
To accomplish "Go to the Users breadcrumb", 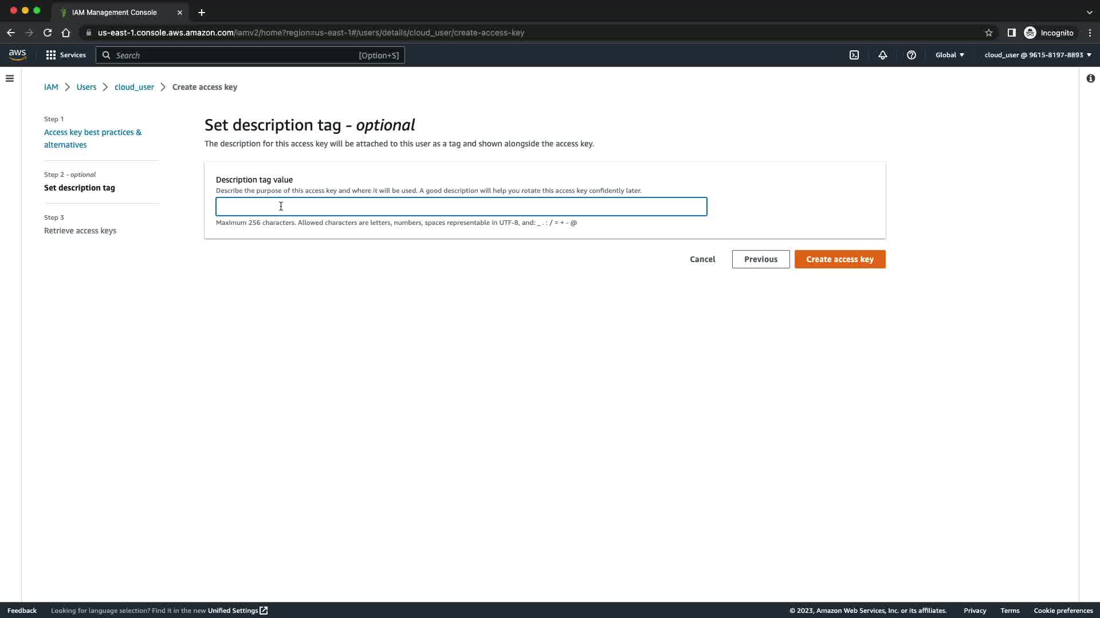I will pyautogui.click(x=87, y=87).
